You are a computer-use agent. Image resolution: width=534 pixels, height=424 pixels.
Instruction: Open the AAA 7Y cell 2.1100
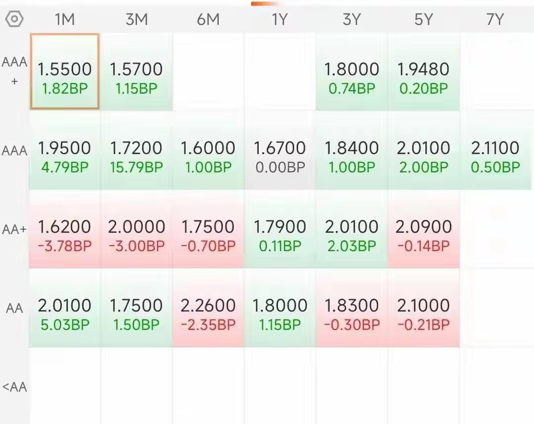click(x=495, y=150)
